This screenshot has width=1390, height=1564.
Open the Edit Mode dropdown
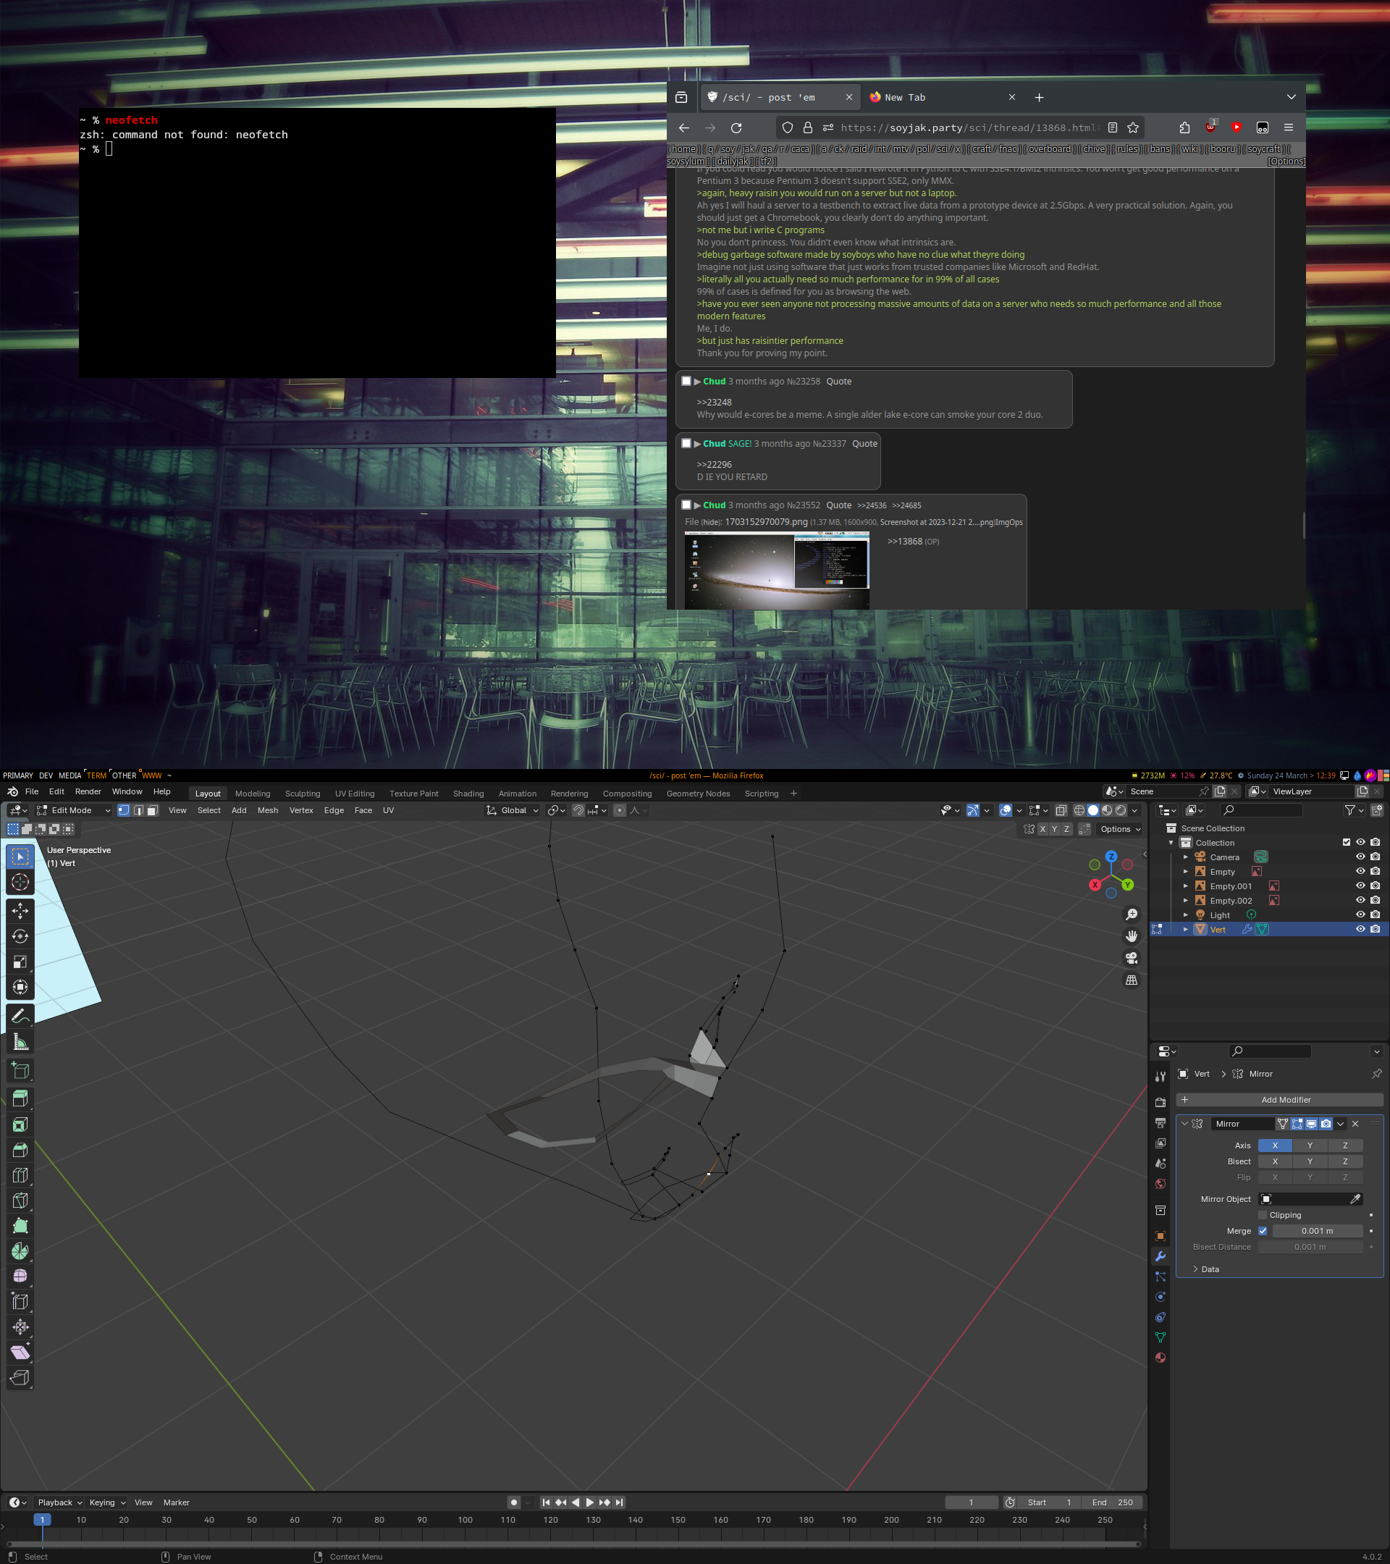click(73, 810)
